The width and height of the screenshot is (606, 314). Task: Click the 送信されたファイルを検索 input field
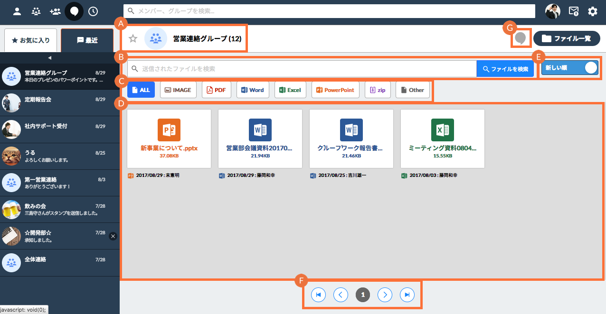[304, 69]
